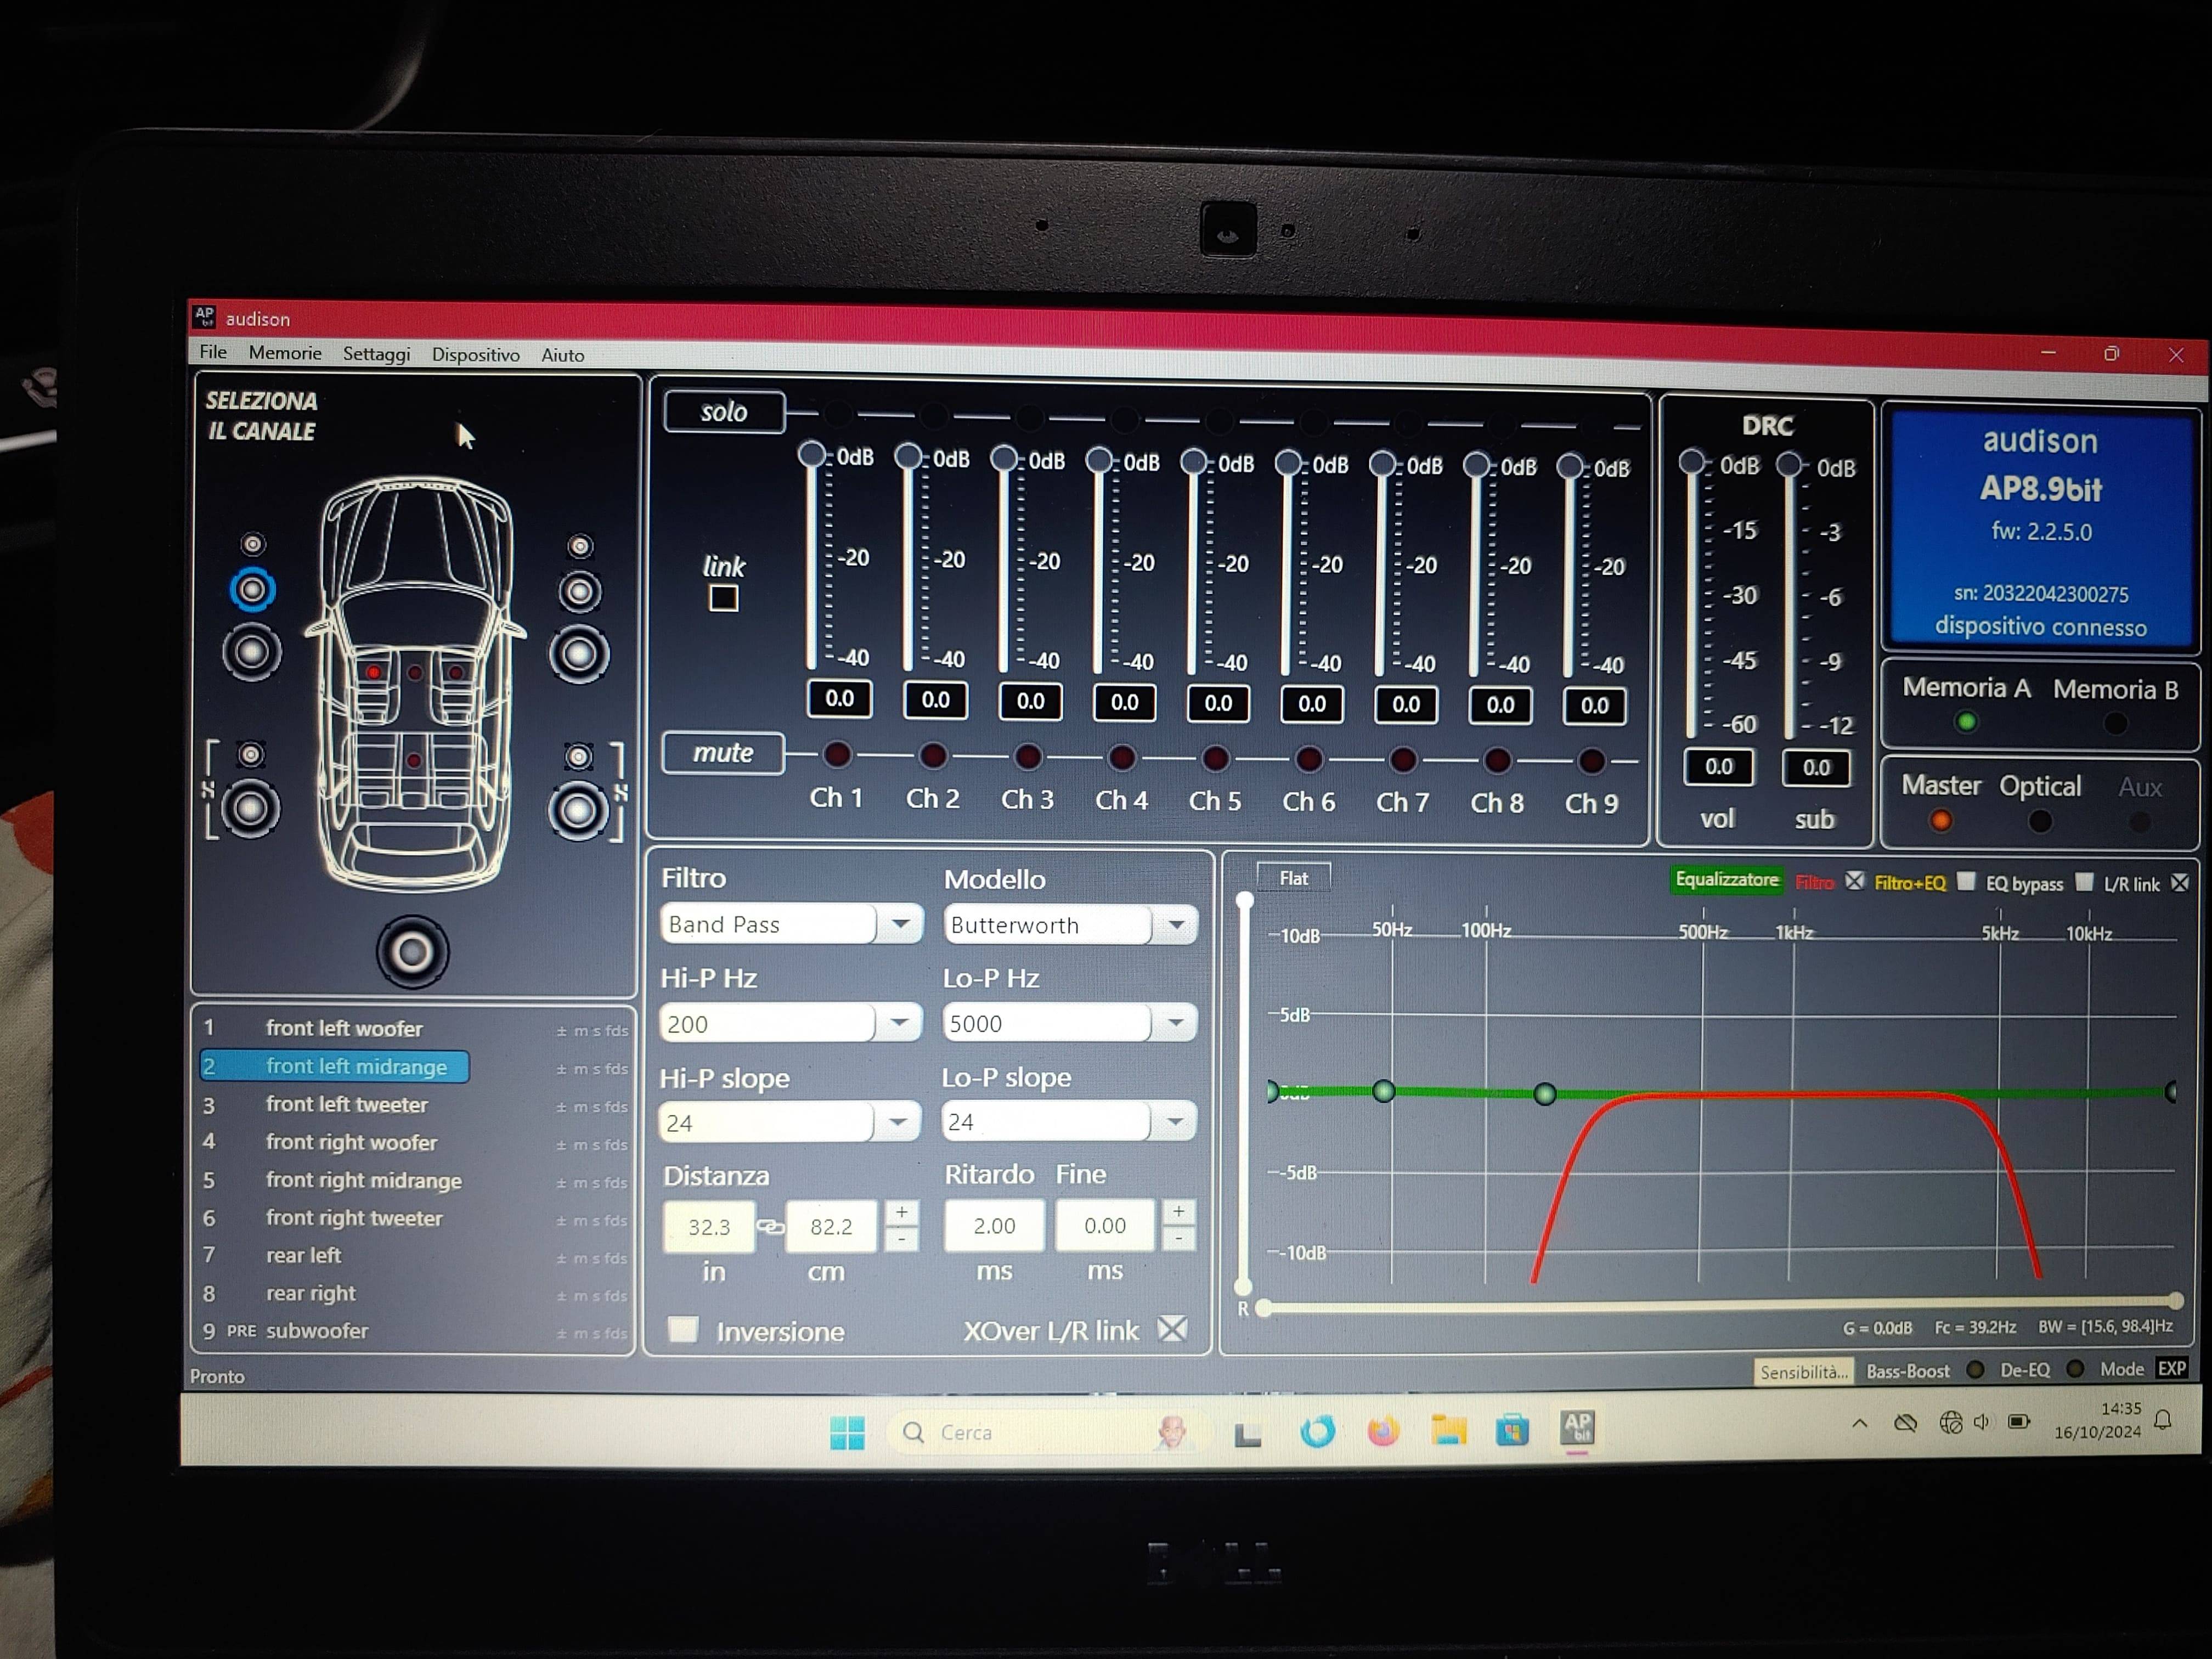Decrease fine delay with the minus stepper

click(x=1179, y=1238)
